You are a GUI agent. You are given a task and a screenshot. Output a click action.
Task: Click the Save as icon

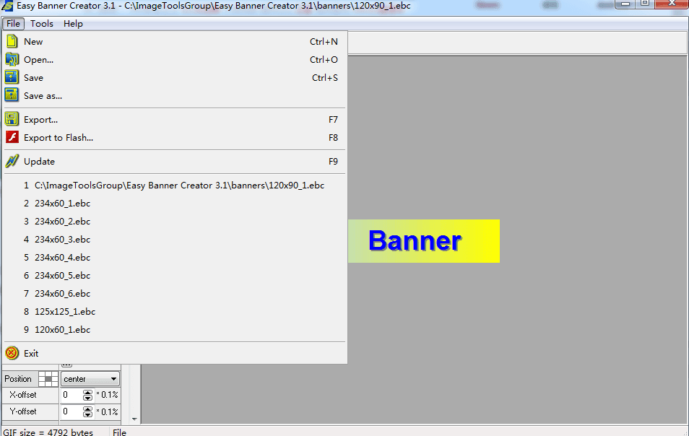click(12, 95)
